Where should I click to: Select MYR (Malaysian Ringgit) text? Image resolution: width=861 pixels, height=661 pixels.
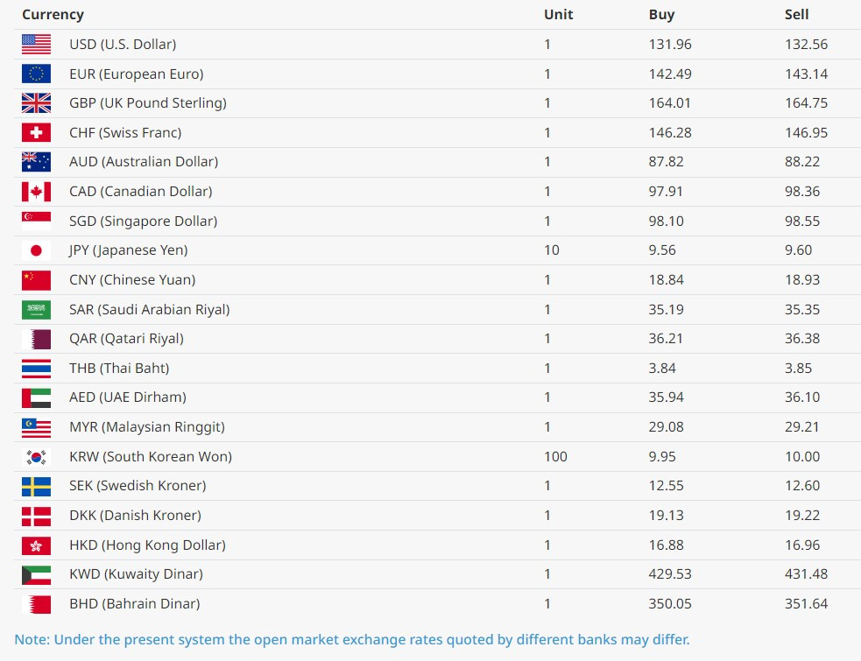pos(147,427)
